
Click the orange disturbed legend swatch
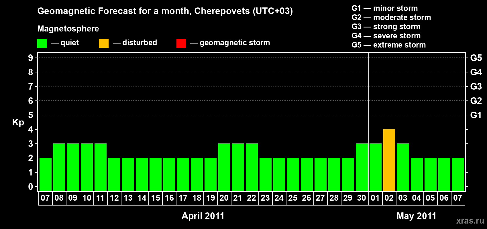pos(104,43)
